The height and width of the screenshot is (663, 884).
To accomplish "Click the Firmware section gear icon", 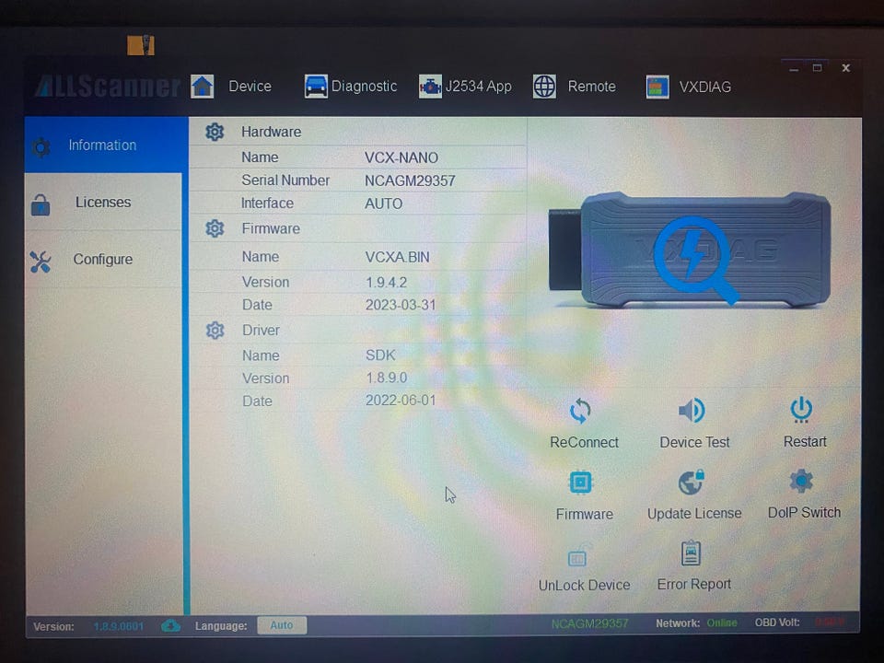I will pos(215,228).
